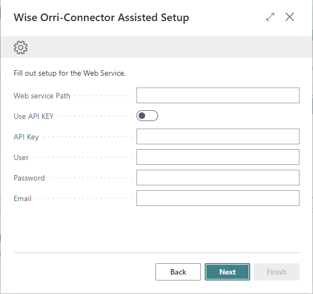Select the API Key caption text
This screenshot has width=313, height=294.
pos(26,137)
